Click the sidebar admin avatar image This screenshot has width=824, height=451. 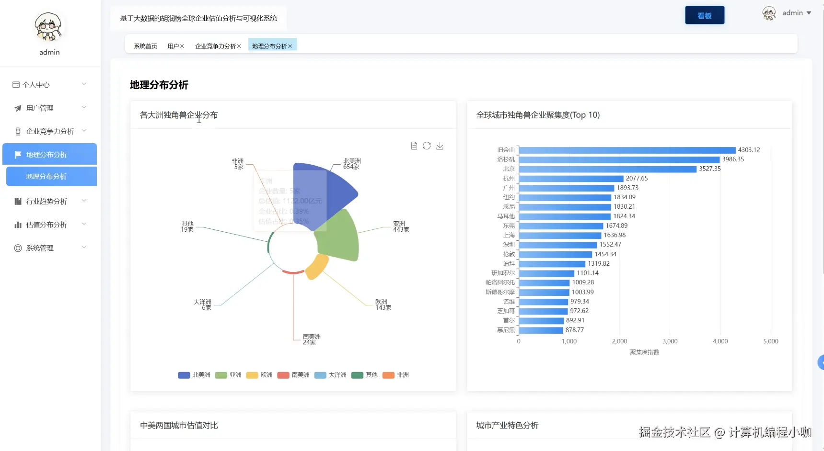pos(48,27)
